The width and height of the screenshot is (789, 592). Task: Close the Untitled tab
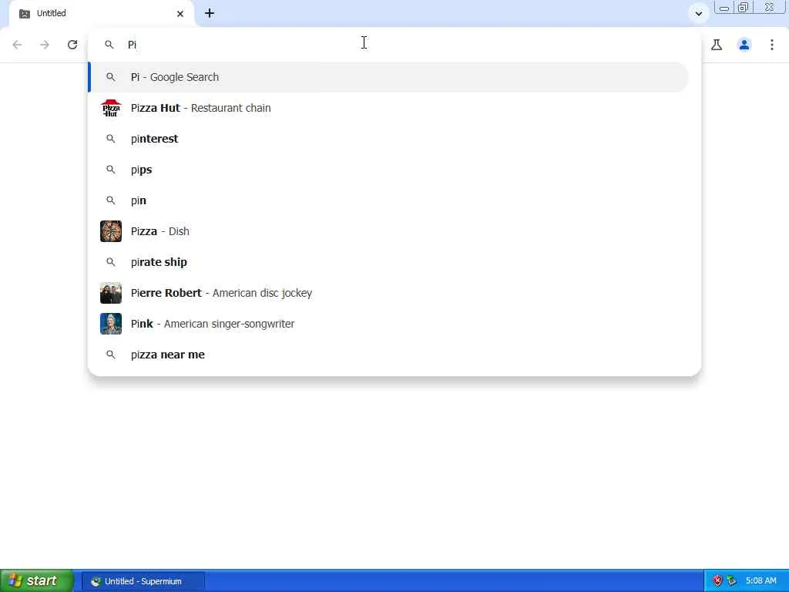click(x=180, y=14)
